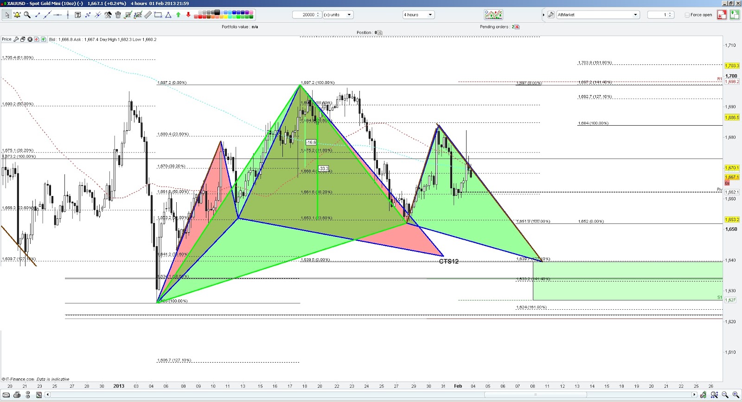Click the 1,686.5 yellow price tag
The height and width of the screenshot is (402, 742).
tap(732, 118)
